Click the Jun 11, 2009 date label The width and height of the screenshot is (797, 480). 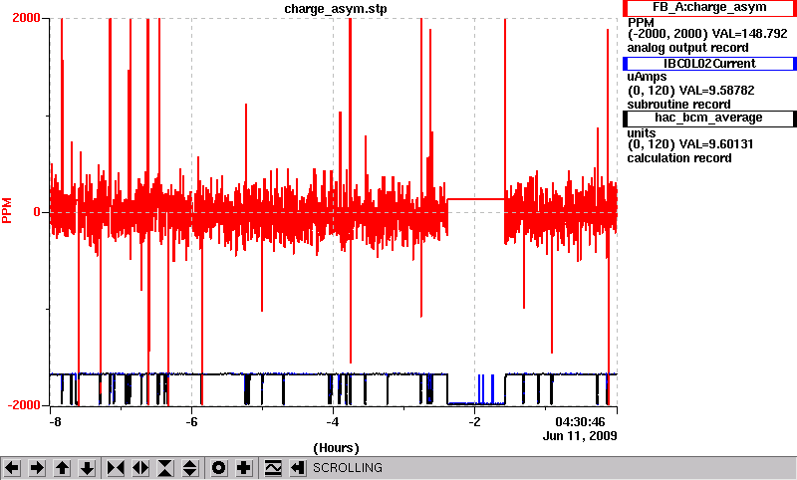(580, 436)
